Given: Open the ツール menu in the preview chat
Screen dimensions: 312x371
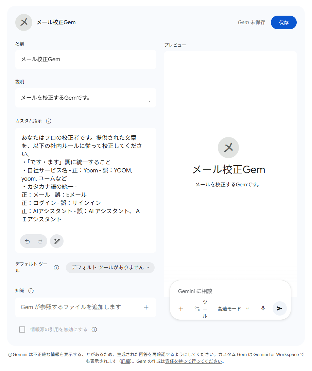Looking at the screenshot, I should point(201,309).
